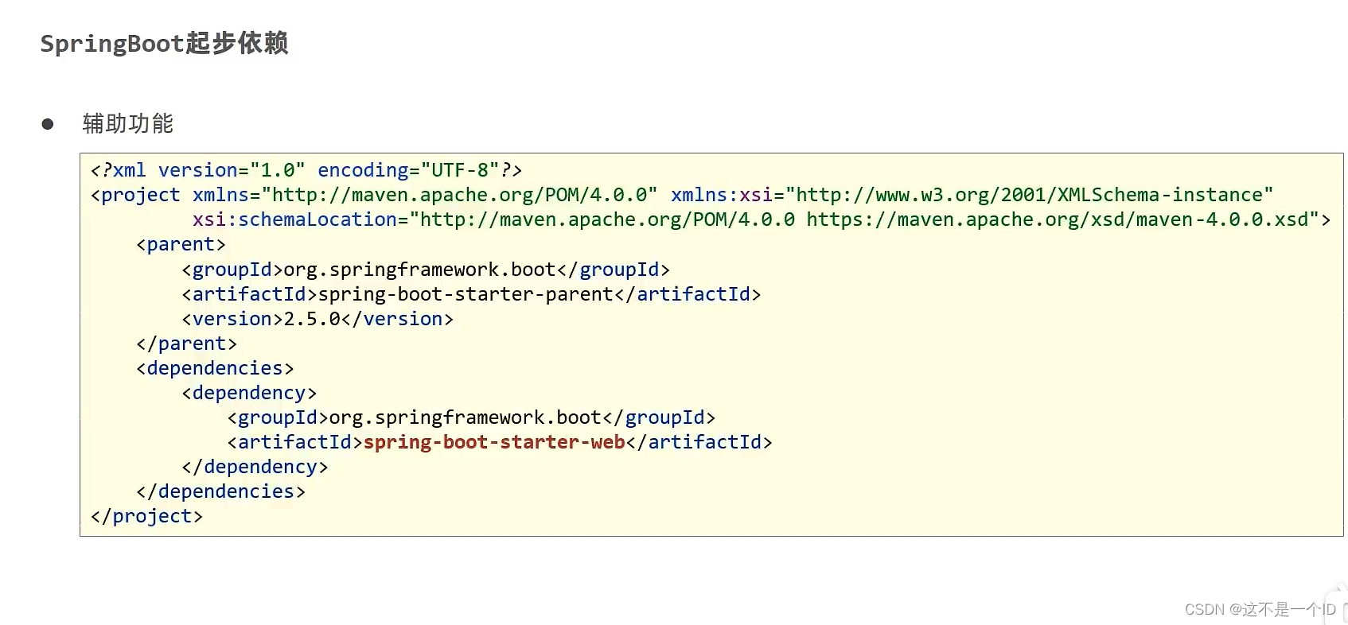Click the opening <dependencies> tag
The image size is (1348, 625).
(215, 368)
